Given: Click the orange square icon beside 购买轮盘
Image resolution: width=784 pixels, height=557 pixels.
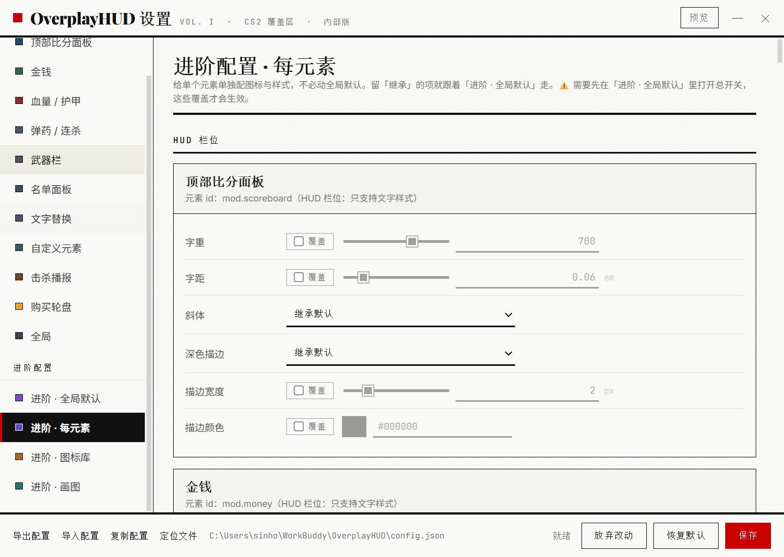Looking at the screenshot, I should [19, 306].
